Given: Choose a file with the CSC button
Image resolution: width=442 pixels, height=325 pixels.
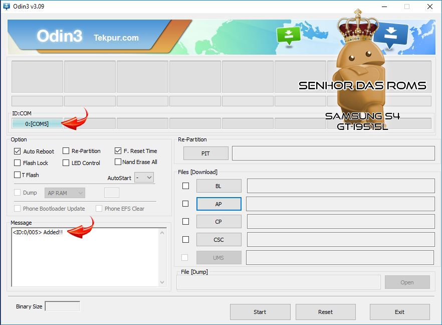Looking at the screenshot, I should click(x=218, y=240).
